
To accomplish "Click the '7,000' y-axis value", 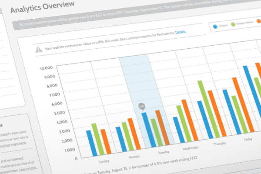I will pos(54,95).
